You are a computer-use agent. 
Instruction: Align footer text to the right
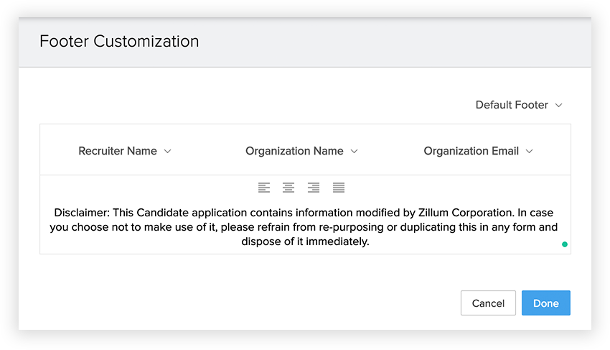tap(314, 188)
